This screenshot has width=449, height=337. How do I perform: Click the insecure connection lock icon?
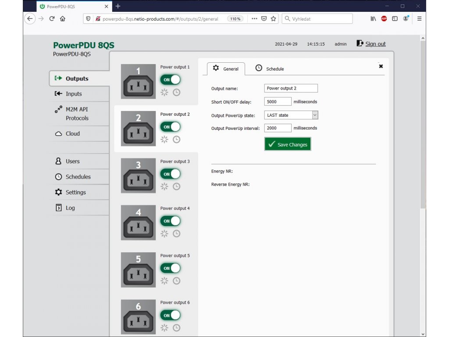(98, 18)
